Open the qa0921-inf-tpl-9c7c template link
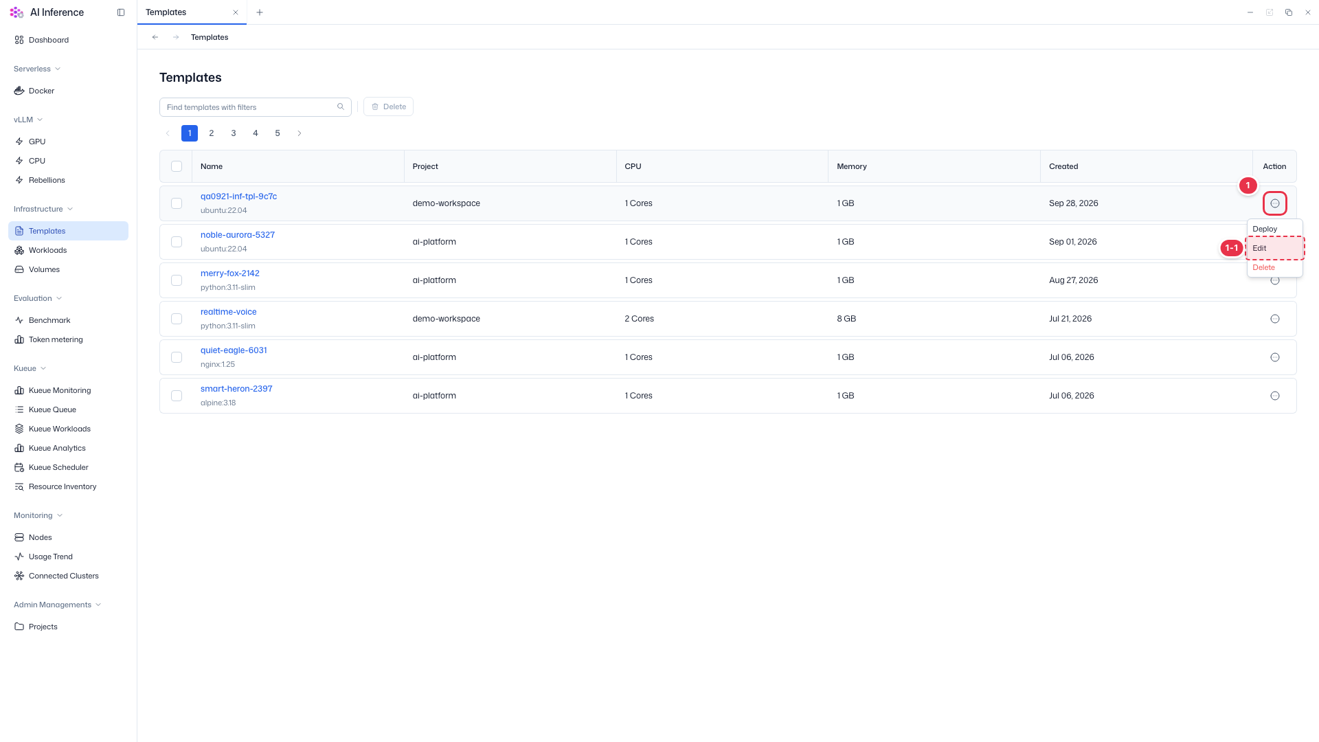Screen dimensions: 1319x742 pos(238,196)
